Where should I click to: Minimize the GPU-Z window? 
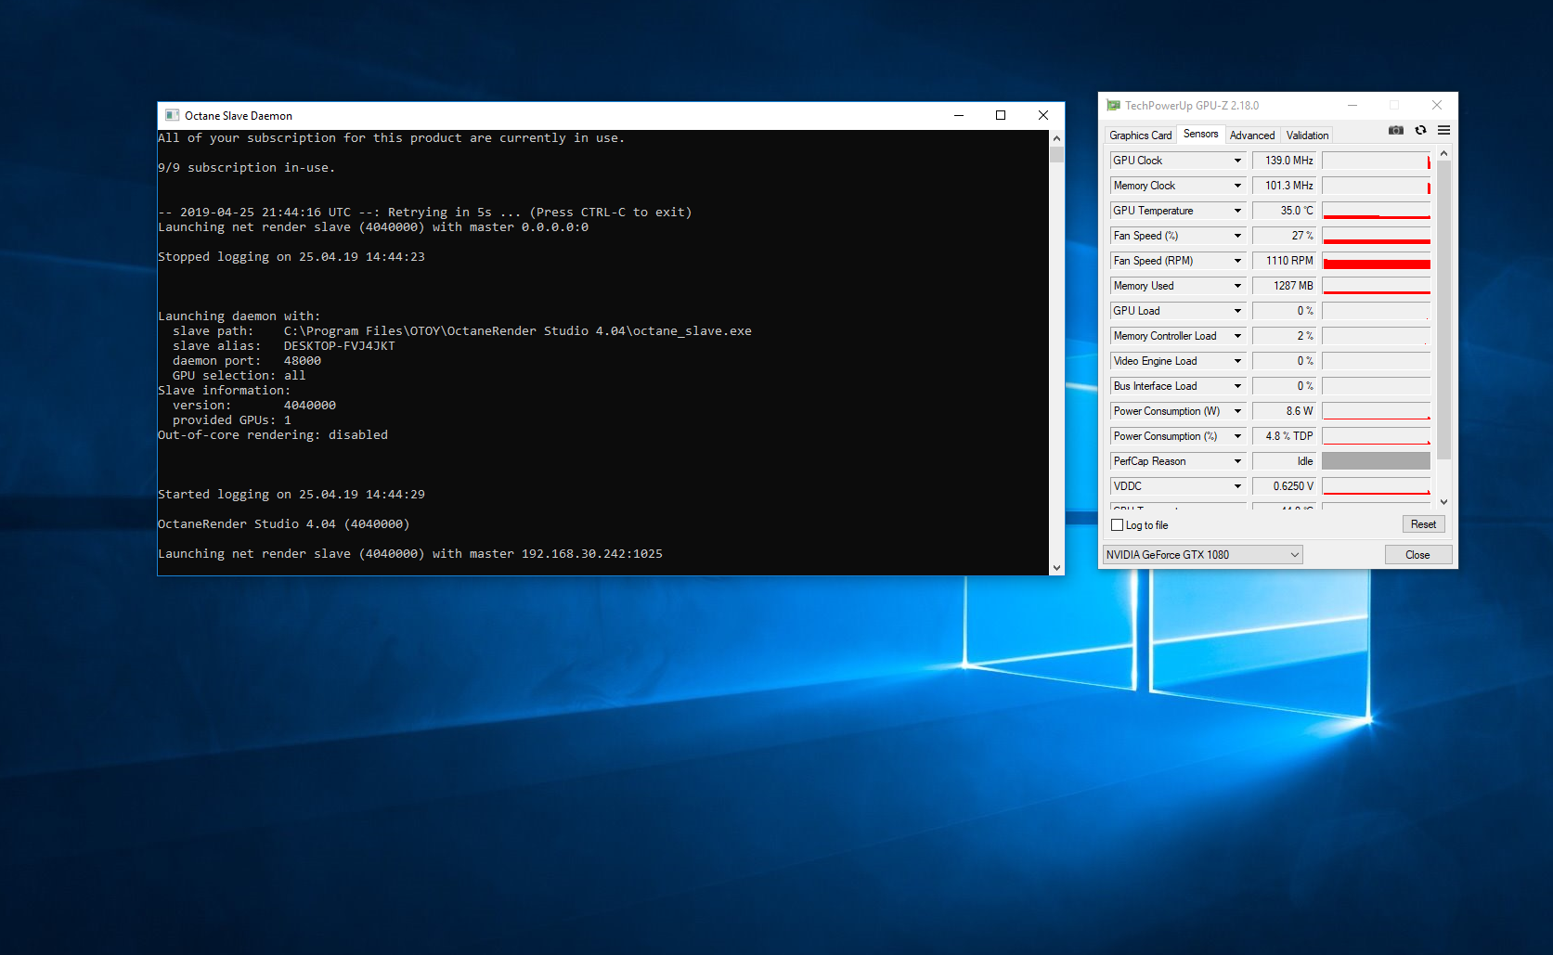click(1352, 106)
